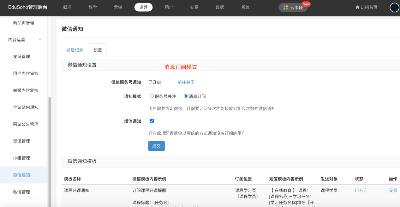Click the 已开启 text beside 微信服务号通知
Viewport: 400px width, 207px height.
(155, 82)
